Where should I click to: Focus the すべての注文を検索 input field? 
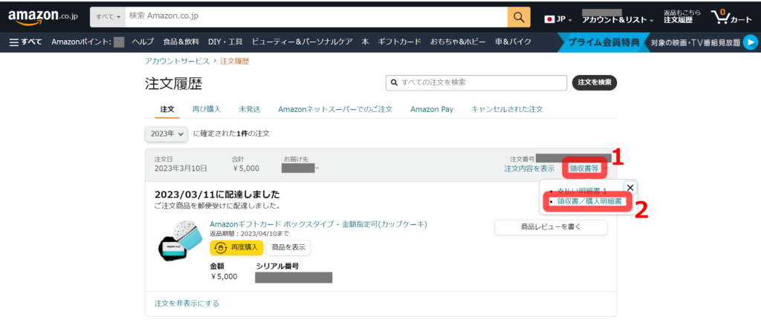[x=476, y=82]
